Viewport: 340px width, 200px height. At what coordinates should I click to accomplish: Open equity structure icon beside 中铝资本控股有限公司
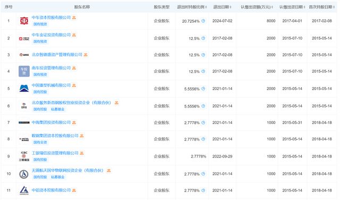(x=74, y=190)
